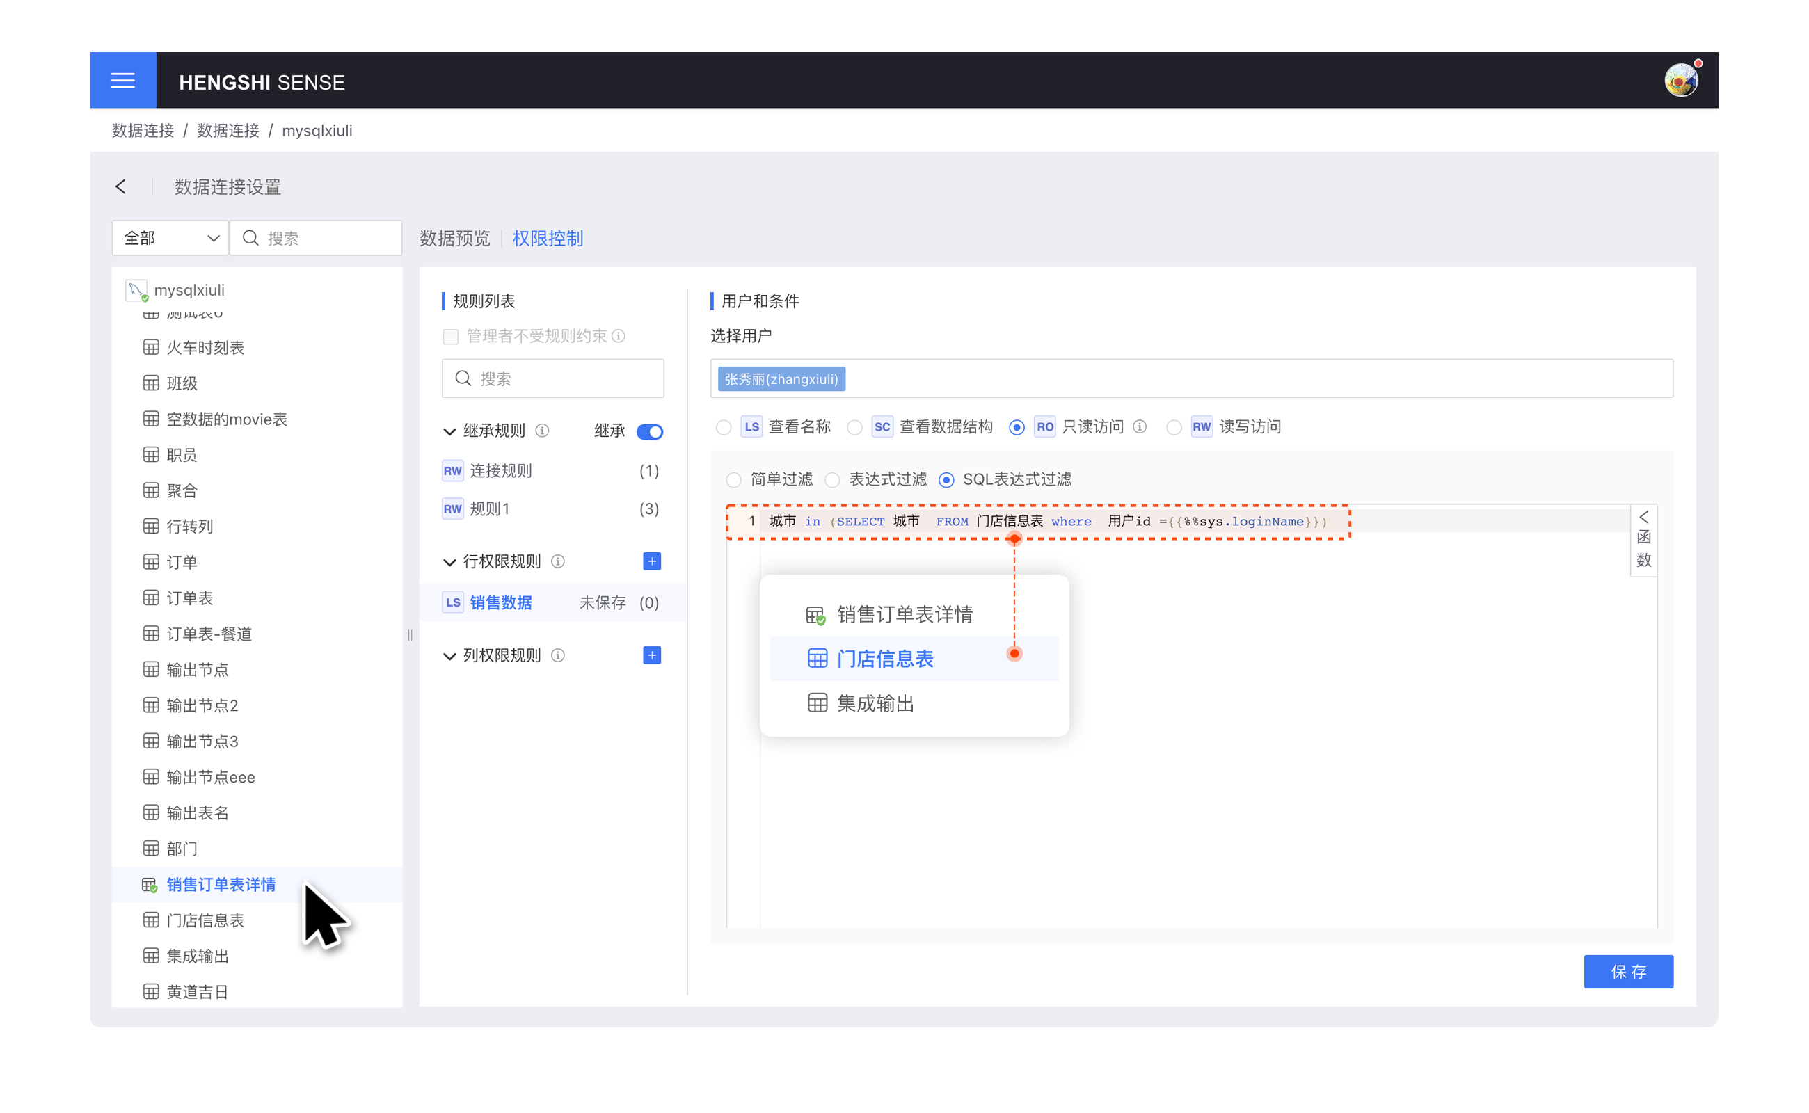
Task: Select 简单过滤 radio option
Action: click(x=733, y=480)
